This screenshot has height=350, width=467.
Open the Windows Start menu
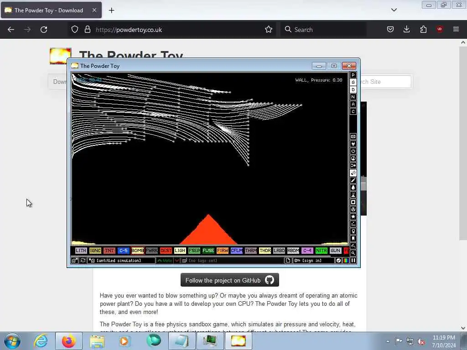[x=12, y=341]
